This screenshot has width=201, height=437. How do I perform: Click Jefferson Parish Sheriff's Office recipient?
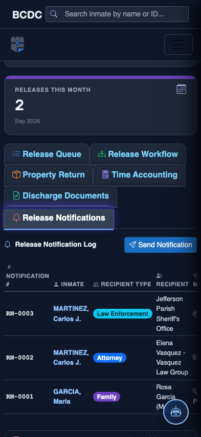coord(170,314)
